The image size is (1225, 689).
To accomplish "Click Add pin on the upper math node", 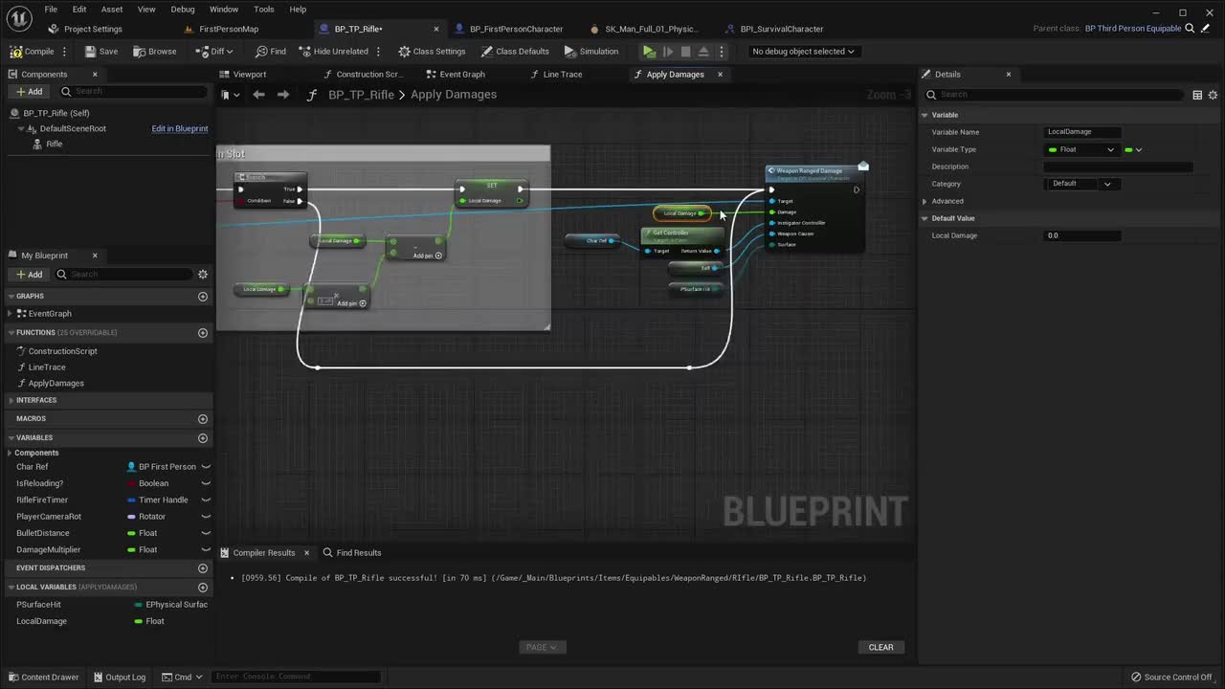I will click(427, 256).
